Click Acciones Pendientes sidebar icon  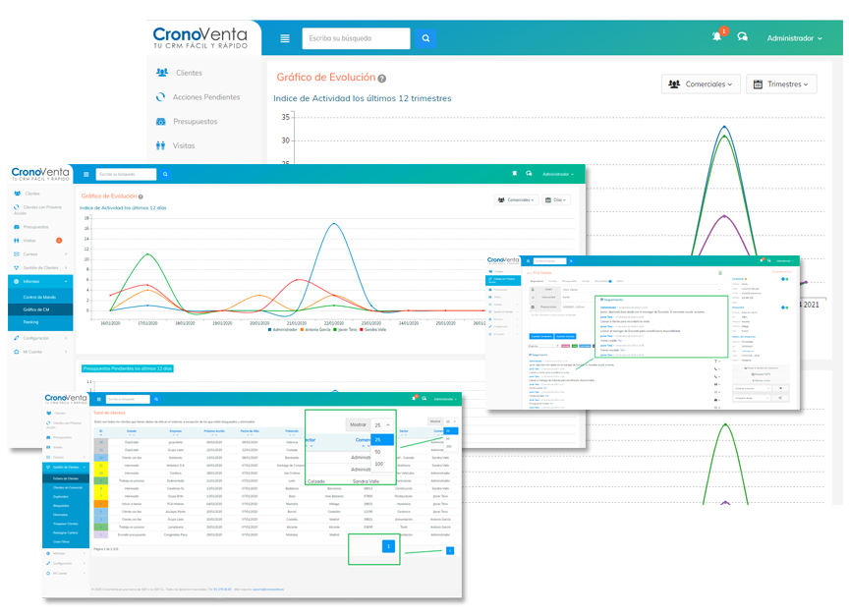click(x=160, y=97)
